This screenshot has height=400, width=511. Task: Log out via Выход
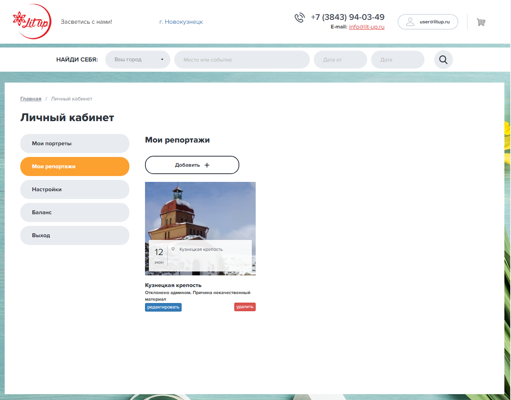point(75,235)
